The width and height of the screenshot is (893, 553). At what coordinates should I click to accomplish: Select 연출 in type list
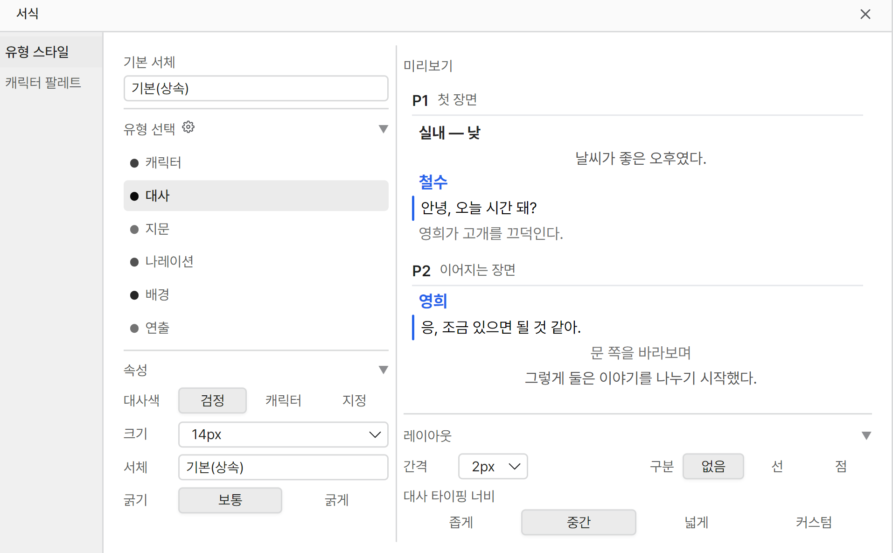[256, 328]
